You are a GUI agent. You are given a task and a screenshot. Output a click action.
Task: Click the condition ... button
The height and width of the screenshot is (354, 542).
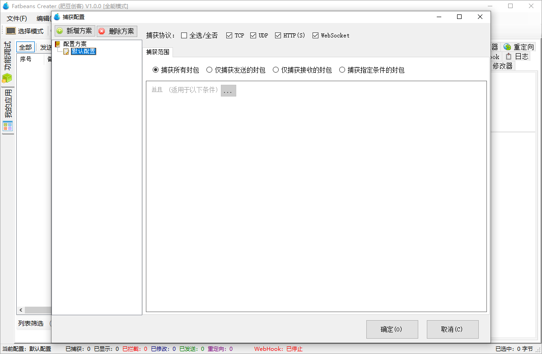228,90
